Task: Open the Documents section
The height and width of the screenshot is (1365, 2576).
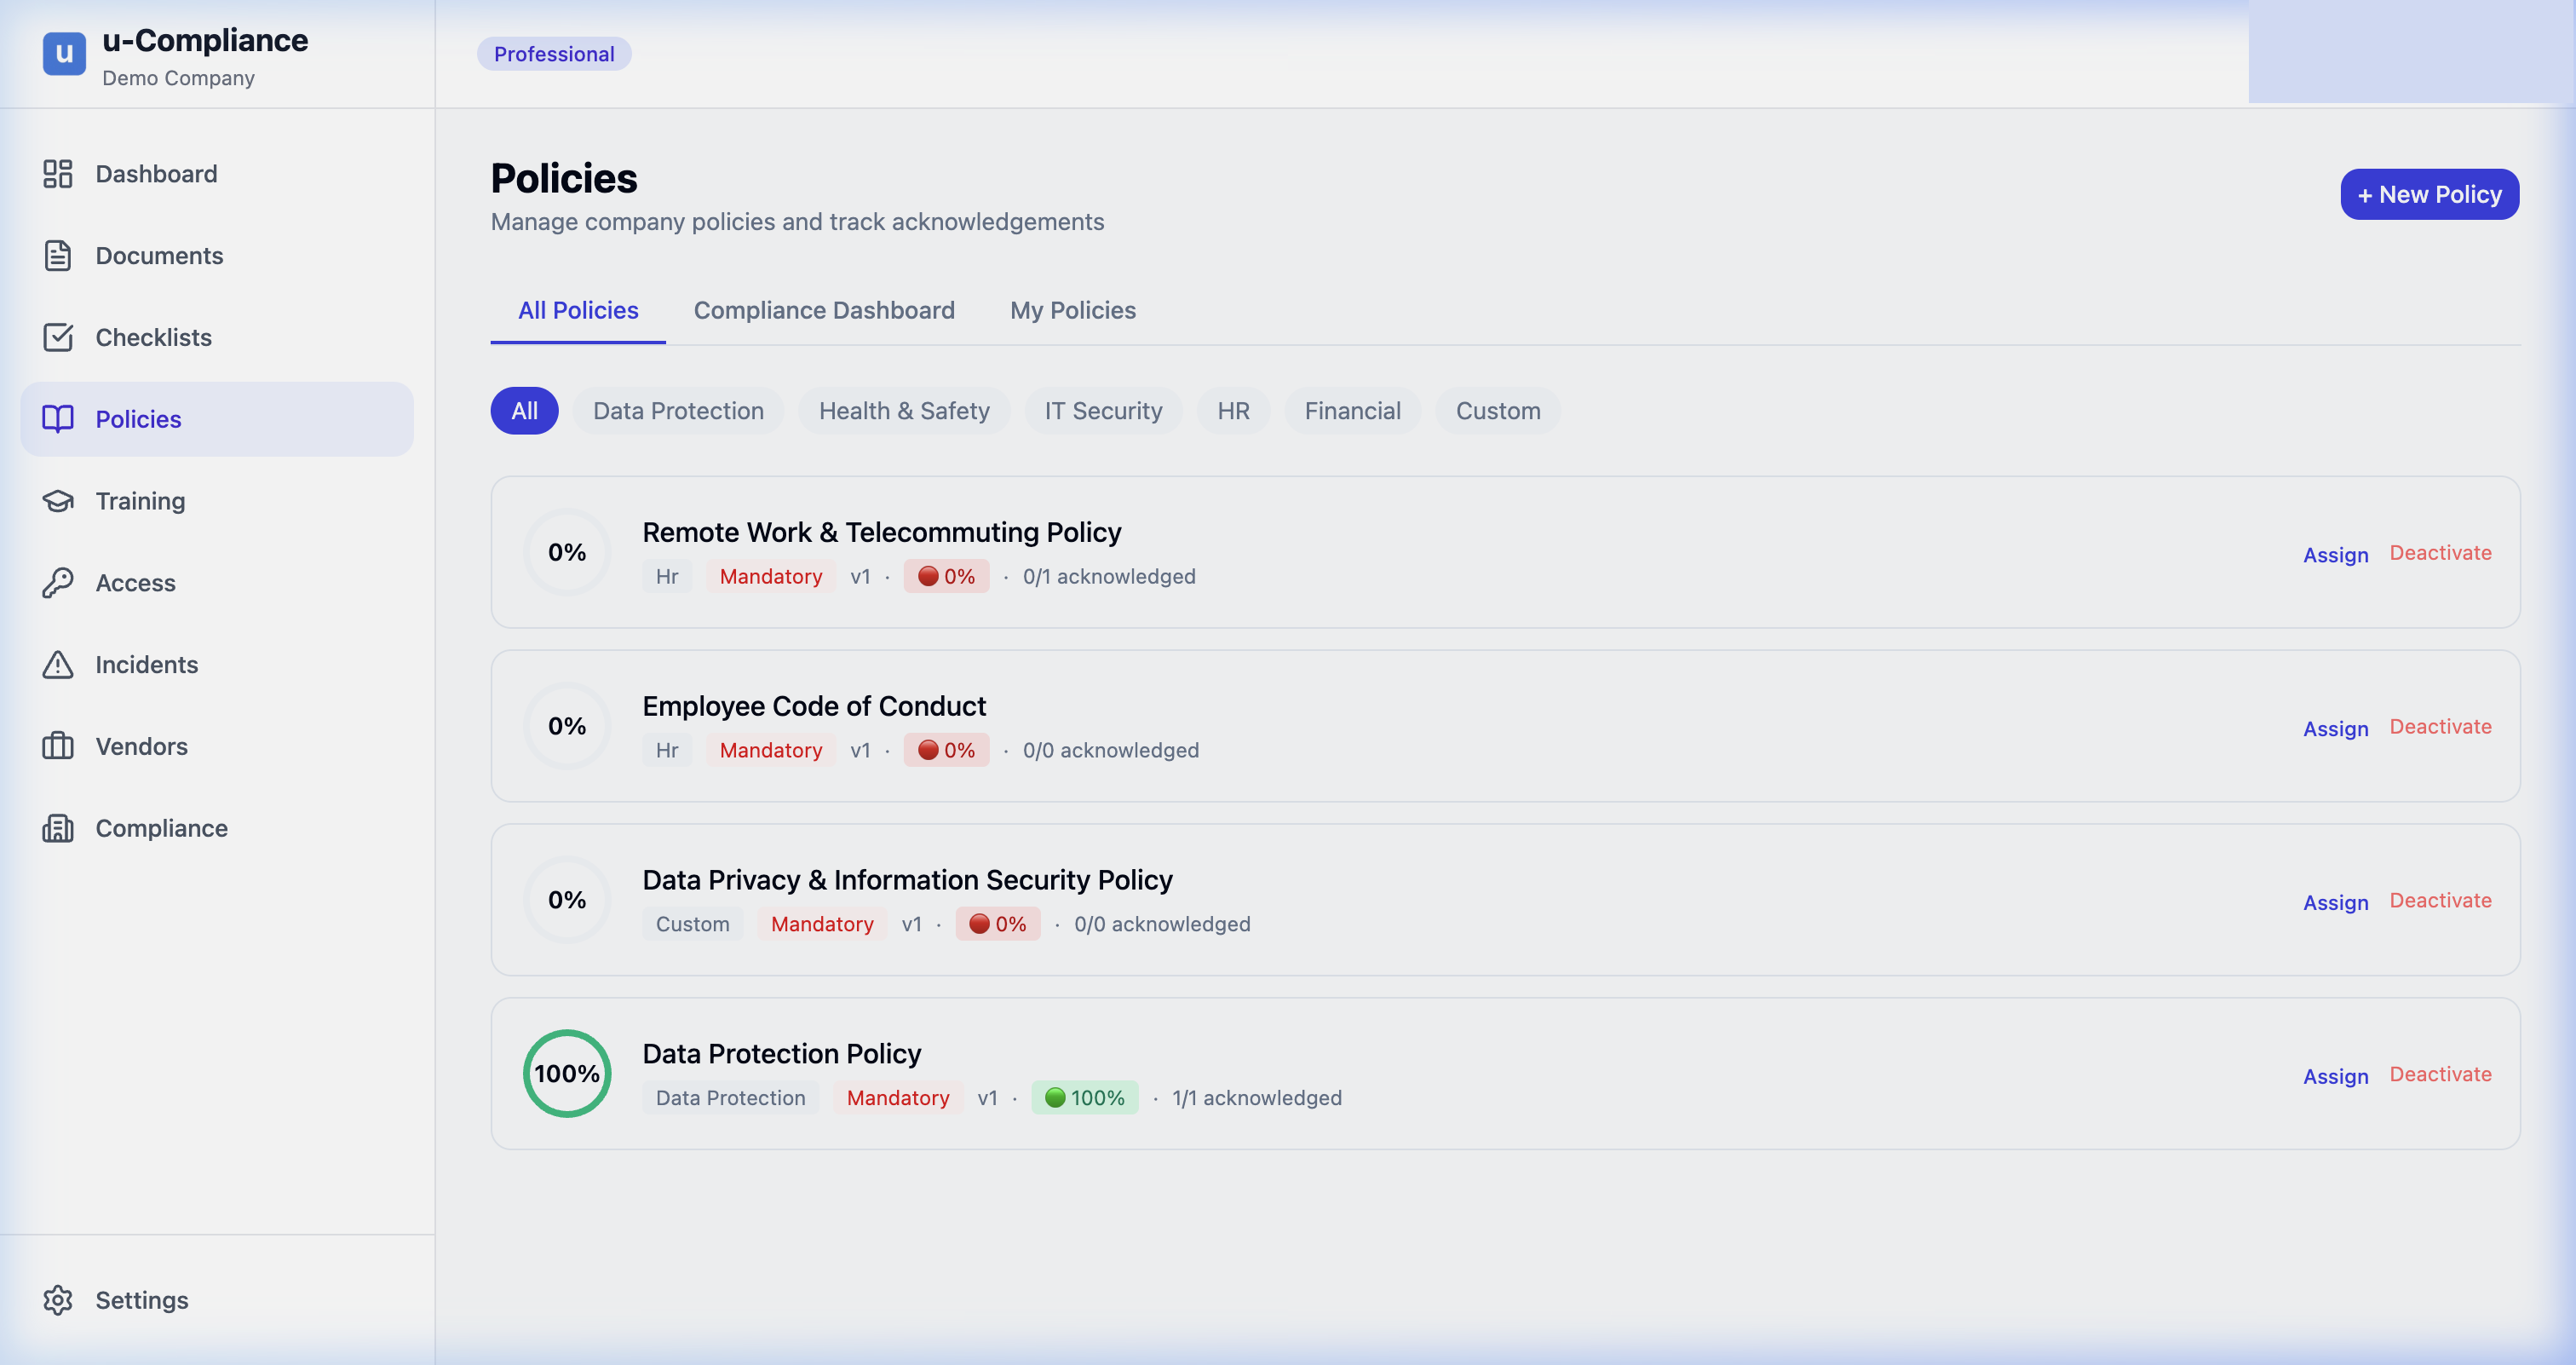Action: coord(159,255)
